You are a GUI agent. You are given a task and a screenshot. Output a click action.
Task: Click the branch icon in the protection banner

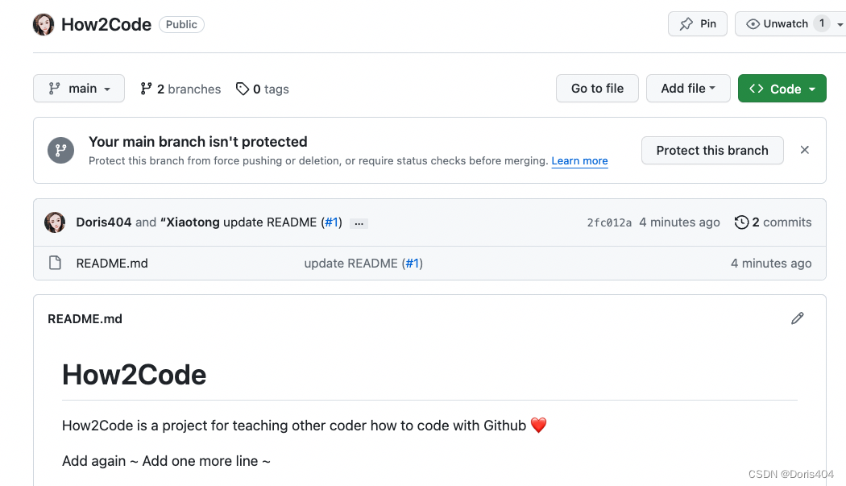[61, 150]
